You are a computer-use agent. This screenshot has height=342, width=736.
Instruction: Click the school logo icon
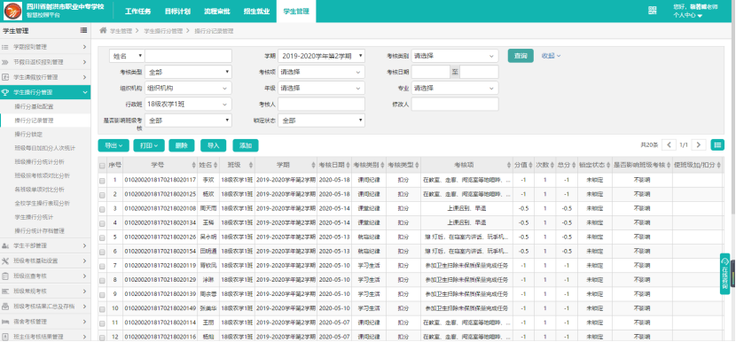[12, 11]
